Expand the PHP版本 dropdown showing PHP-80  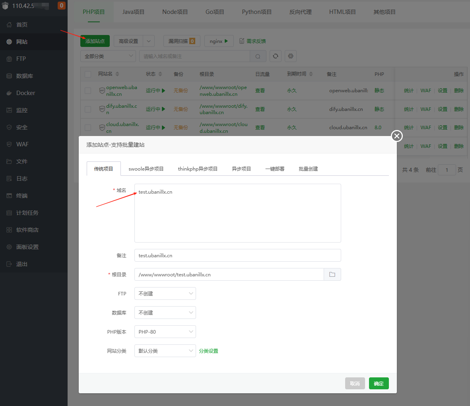[165, 332]
